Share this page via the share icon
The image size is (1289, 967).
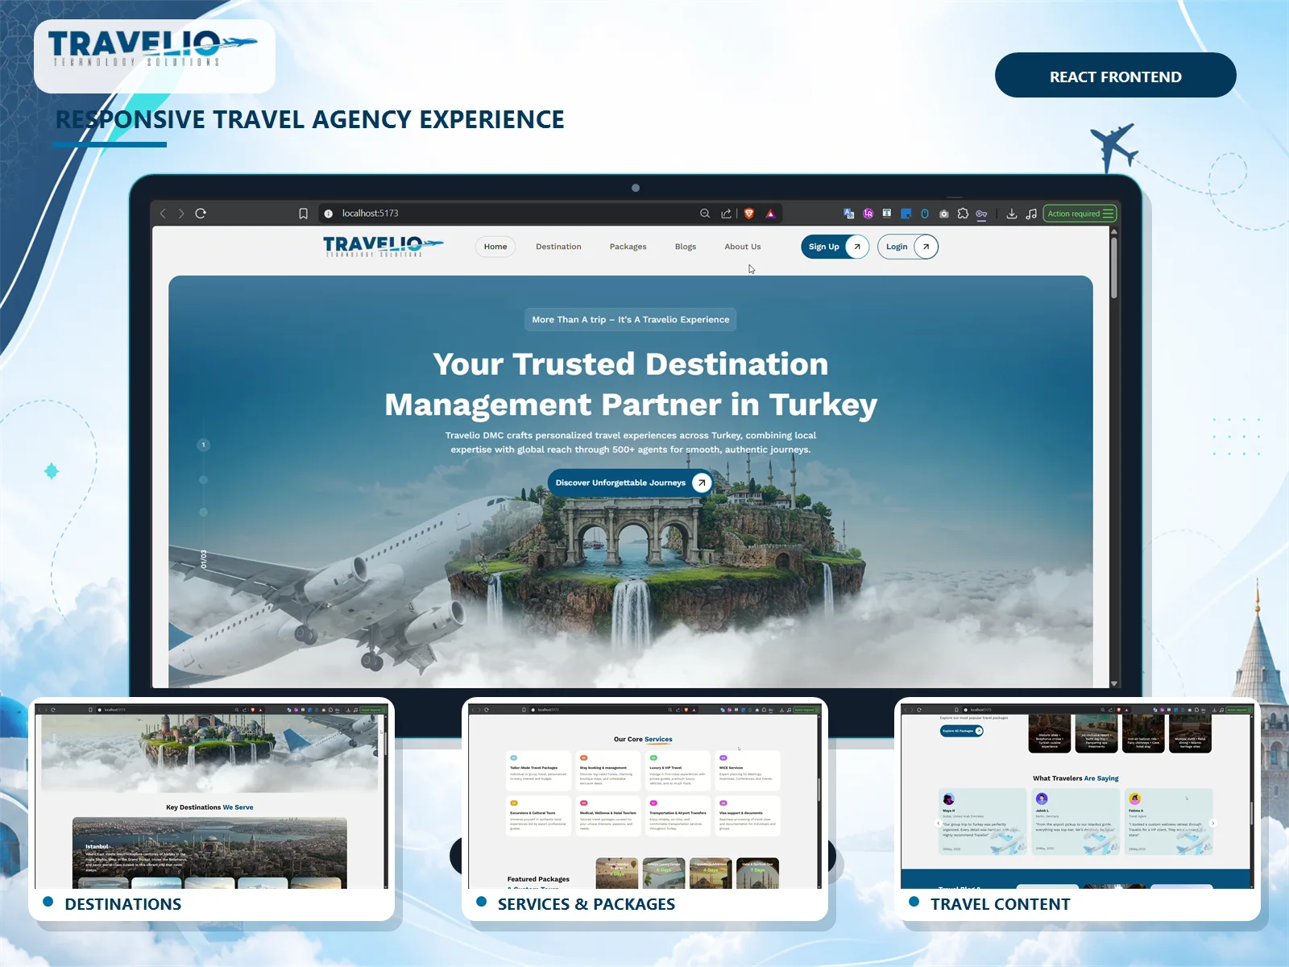point(726,214)
